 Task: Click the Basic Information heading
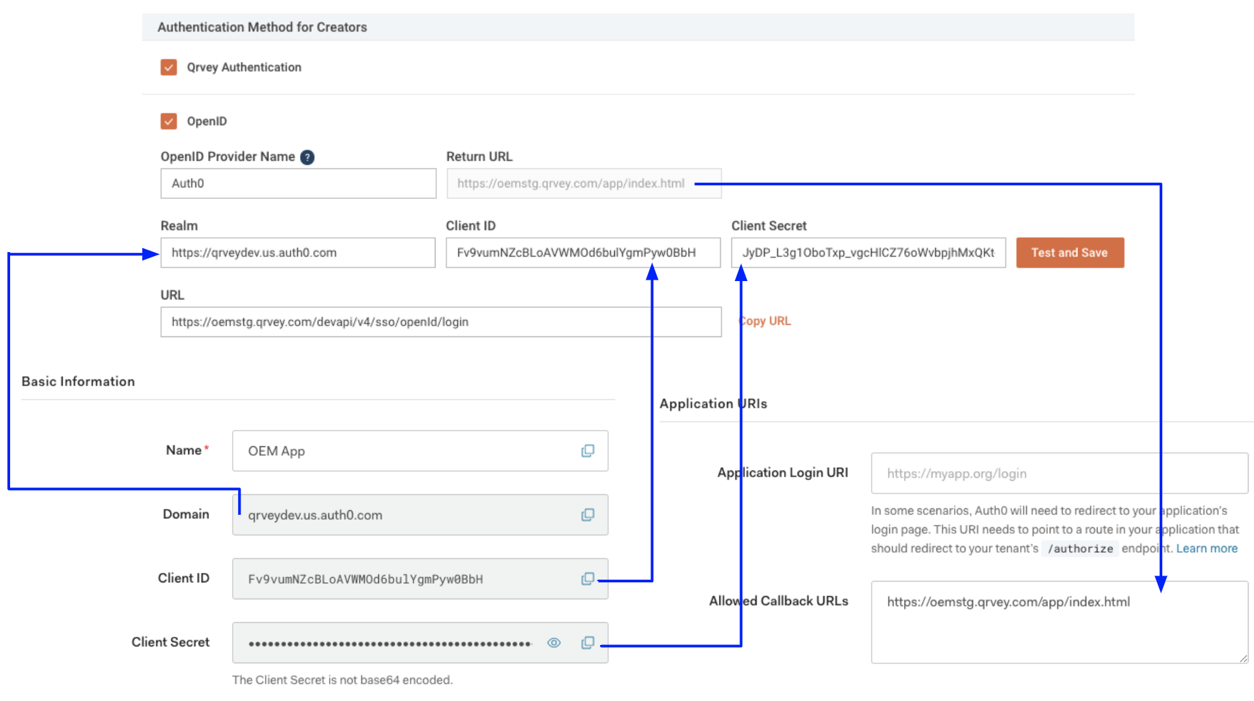click(x=78, y=382)
